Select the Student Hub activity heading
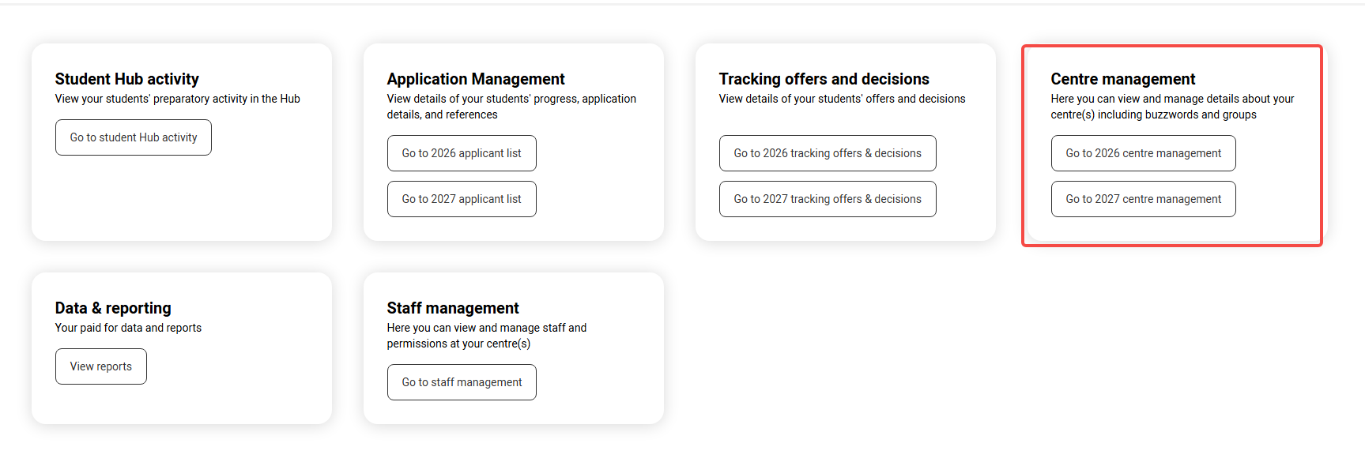Screen dimensions: 1365x462 [x=127, y=79]
